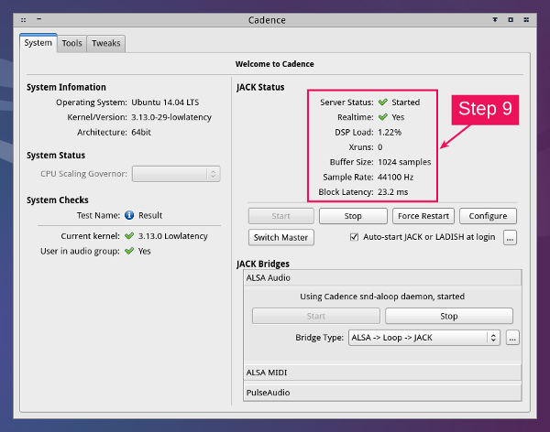This screenshot has width=550, height=432.
Task: Maximize the Cadence window
Action: pyautogui.click(x=511, y=20)
